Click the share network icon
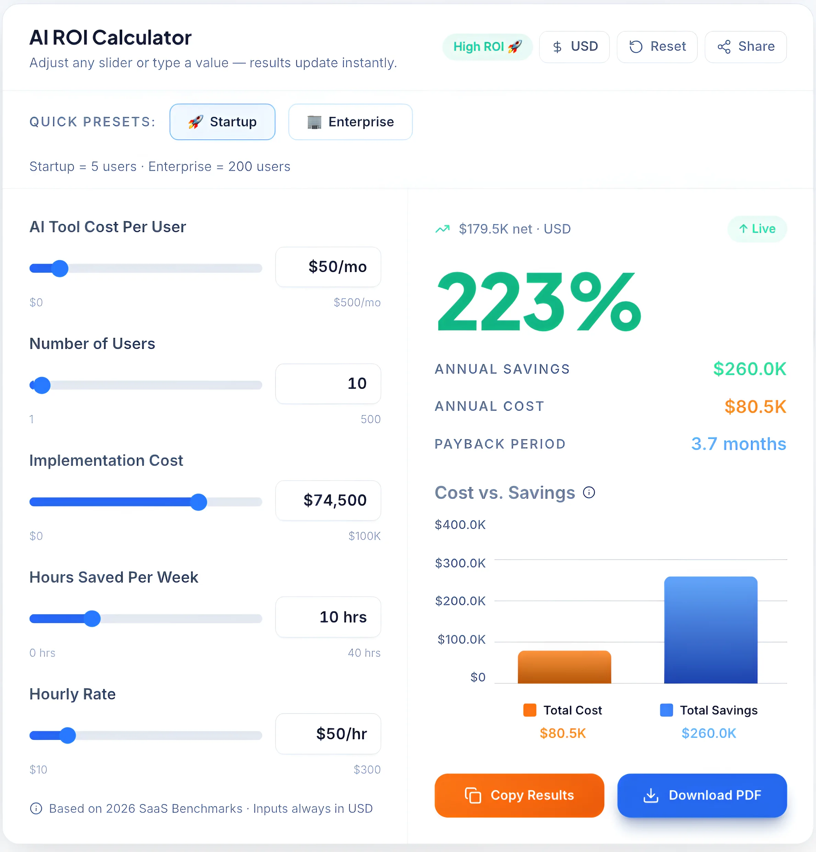This screenshot has height=852, width=816. [724, 46]
